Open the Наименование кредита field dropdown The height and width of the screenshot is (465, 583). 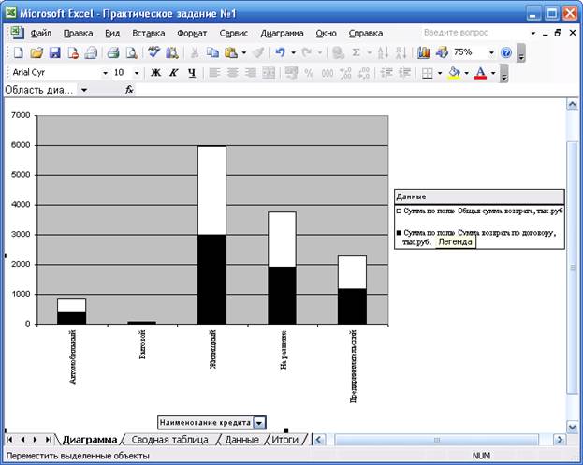tap(259, 422)
